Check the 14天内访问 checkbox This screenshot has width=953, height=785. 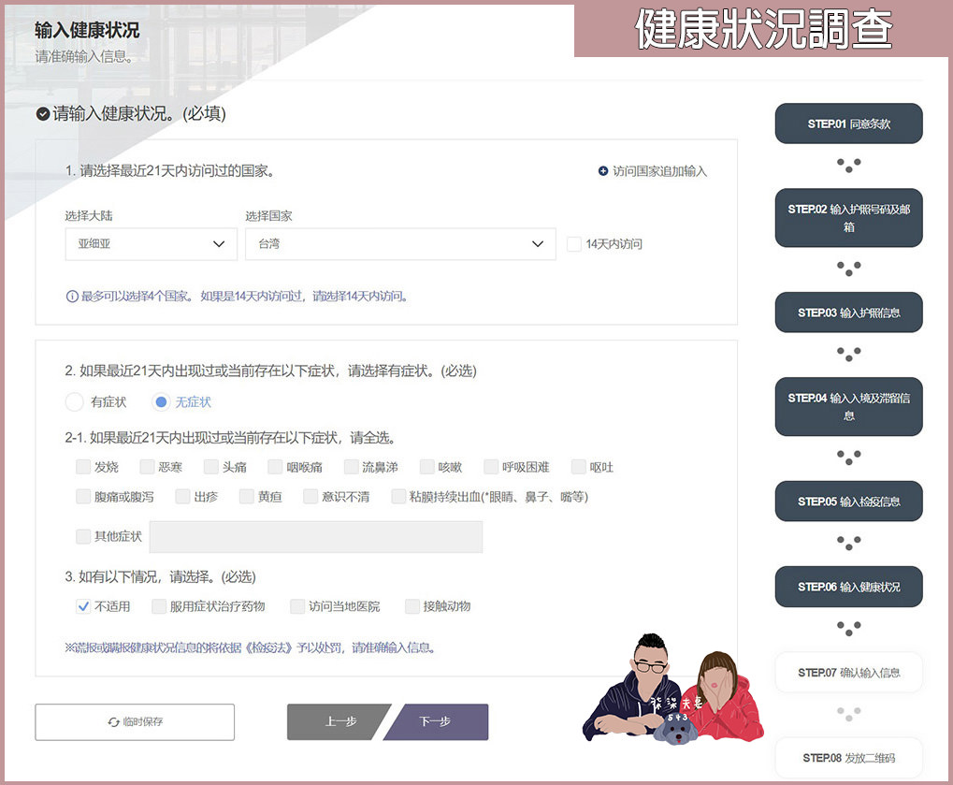[x=573, y=244]
